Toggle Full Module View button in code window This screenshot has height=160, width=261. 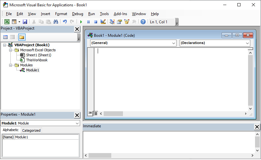[96, 113]
